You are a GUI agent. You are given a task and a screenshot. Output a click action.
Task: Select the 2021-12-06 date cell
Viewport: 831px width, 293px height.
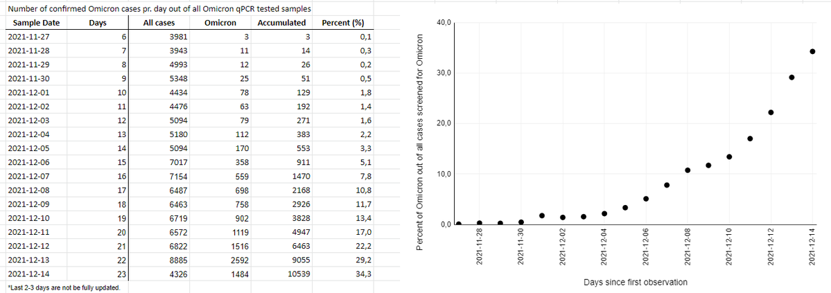coord(37,156)
